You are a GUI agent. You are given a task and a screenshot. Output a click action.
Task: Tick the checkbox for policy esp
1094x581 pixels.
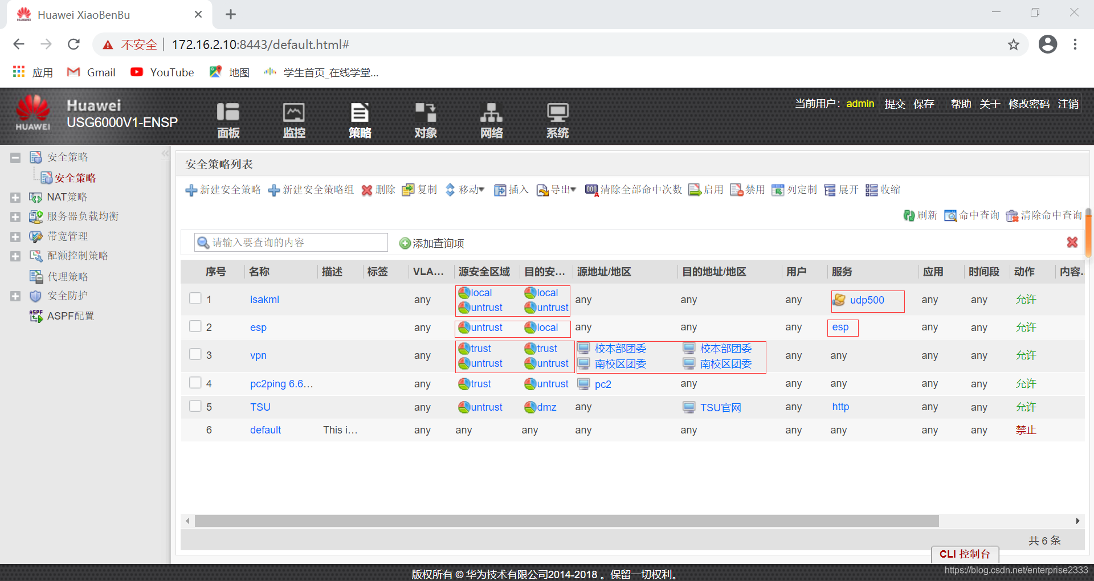pos(195,326)
